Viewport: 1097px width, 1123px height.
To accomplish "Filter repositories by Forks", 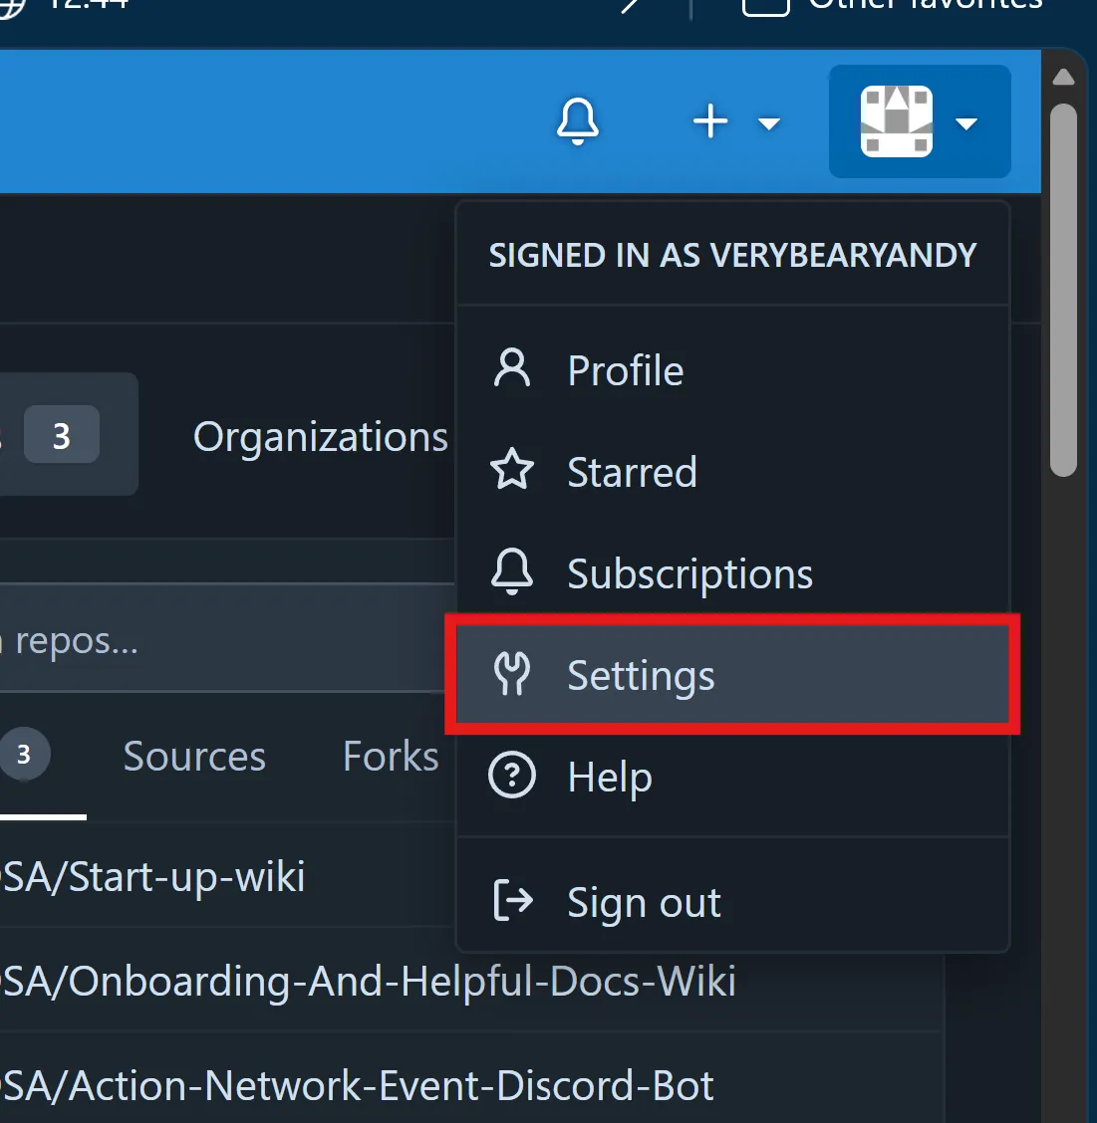I will (x=391, y=757).
